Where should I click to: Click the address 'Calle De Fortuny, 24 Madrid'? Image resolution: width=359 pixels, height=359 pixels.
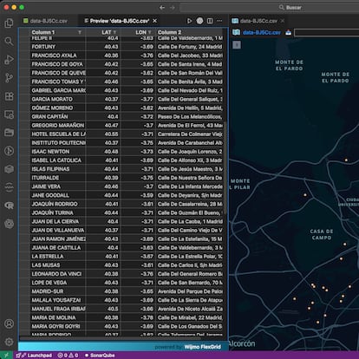190,47
